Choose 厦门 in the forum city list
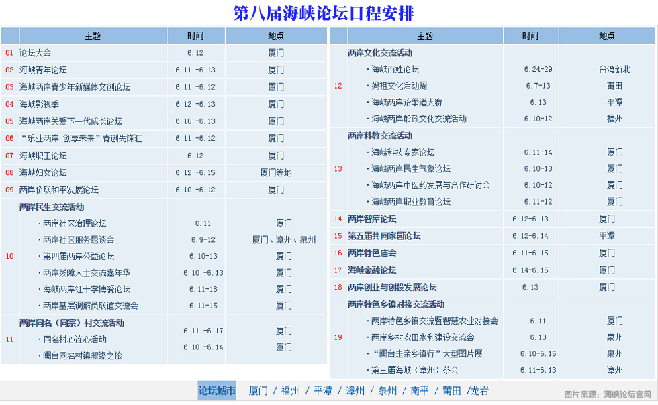 (x=258, y=391)
